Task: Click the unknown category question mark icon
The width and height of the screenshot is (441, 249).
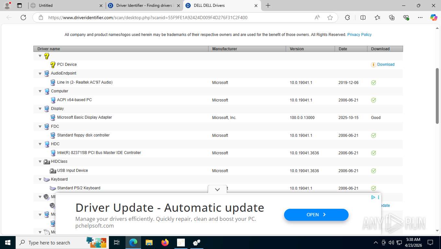Action: 47,56
